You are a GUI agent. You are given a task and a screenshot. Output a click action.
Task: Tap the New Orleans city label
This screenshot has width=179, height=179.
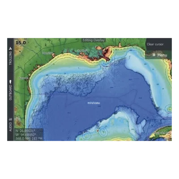[82, 51]
